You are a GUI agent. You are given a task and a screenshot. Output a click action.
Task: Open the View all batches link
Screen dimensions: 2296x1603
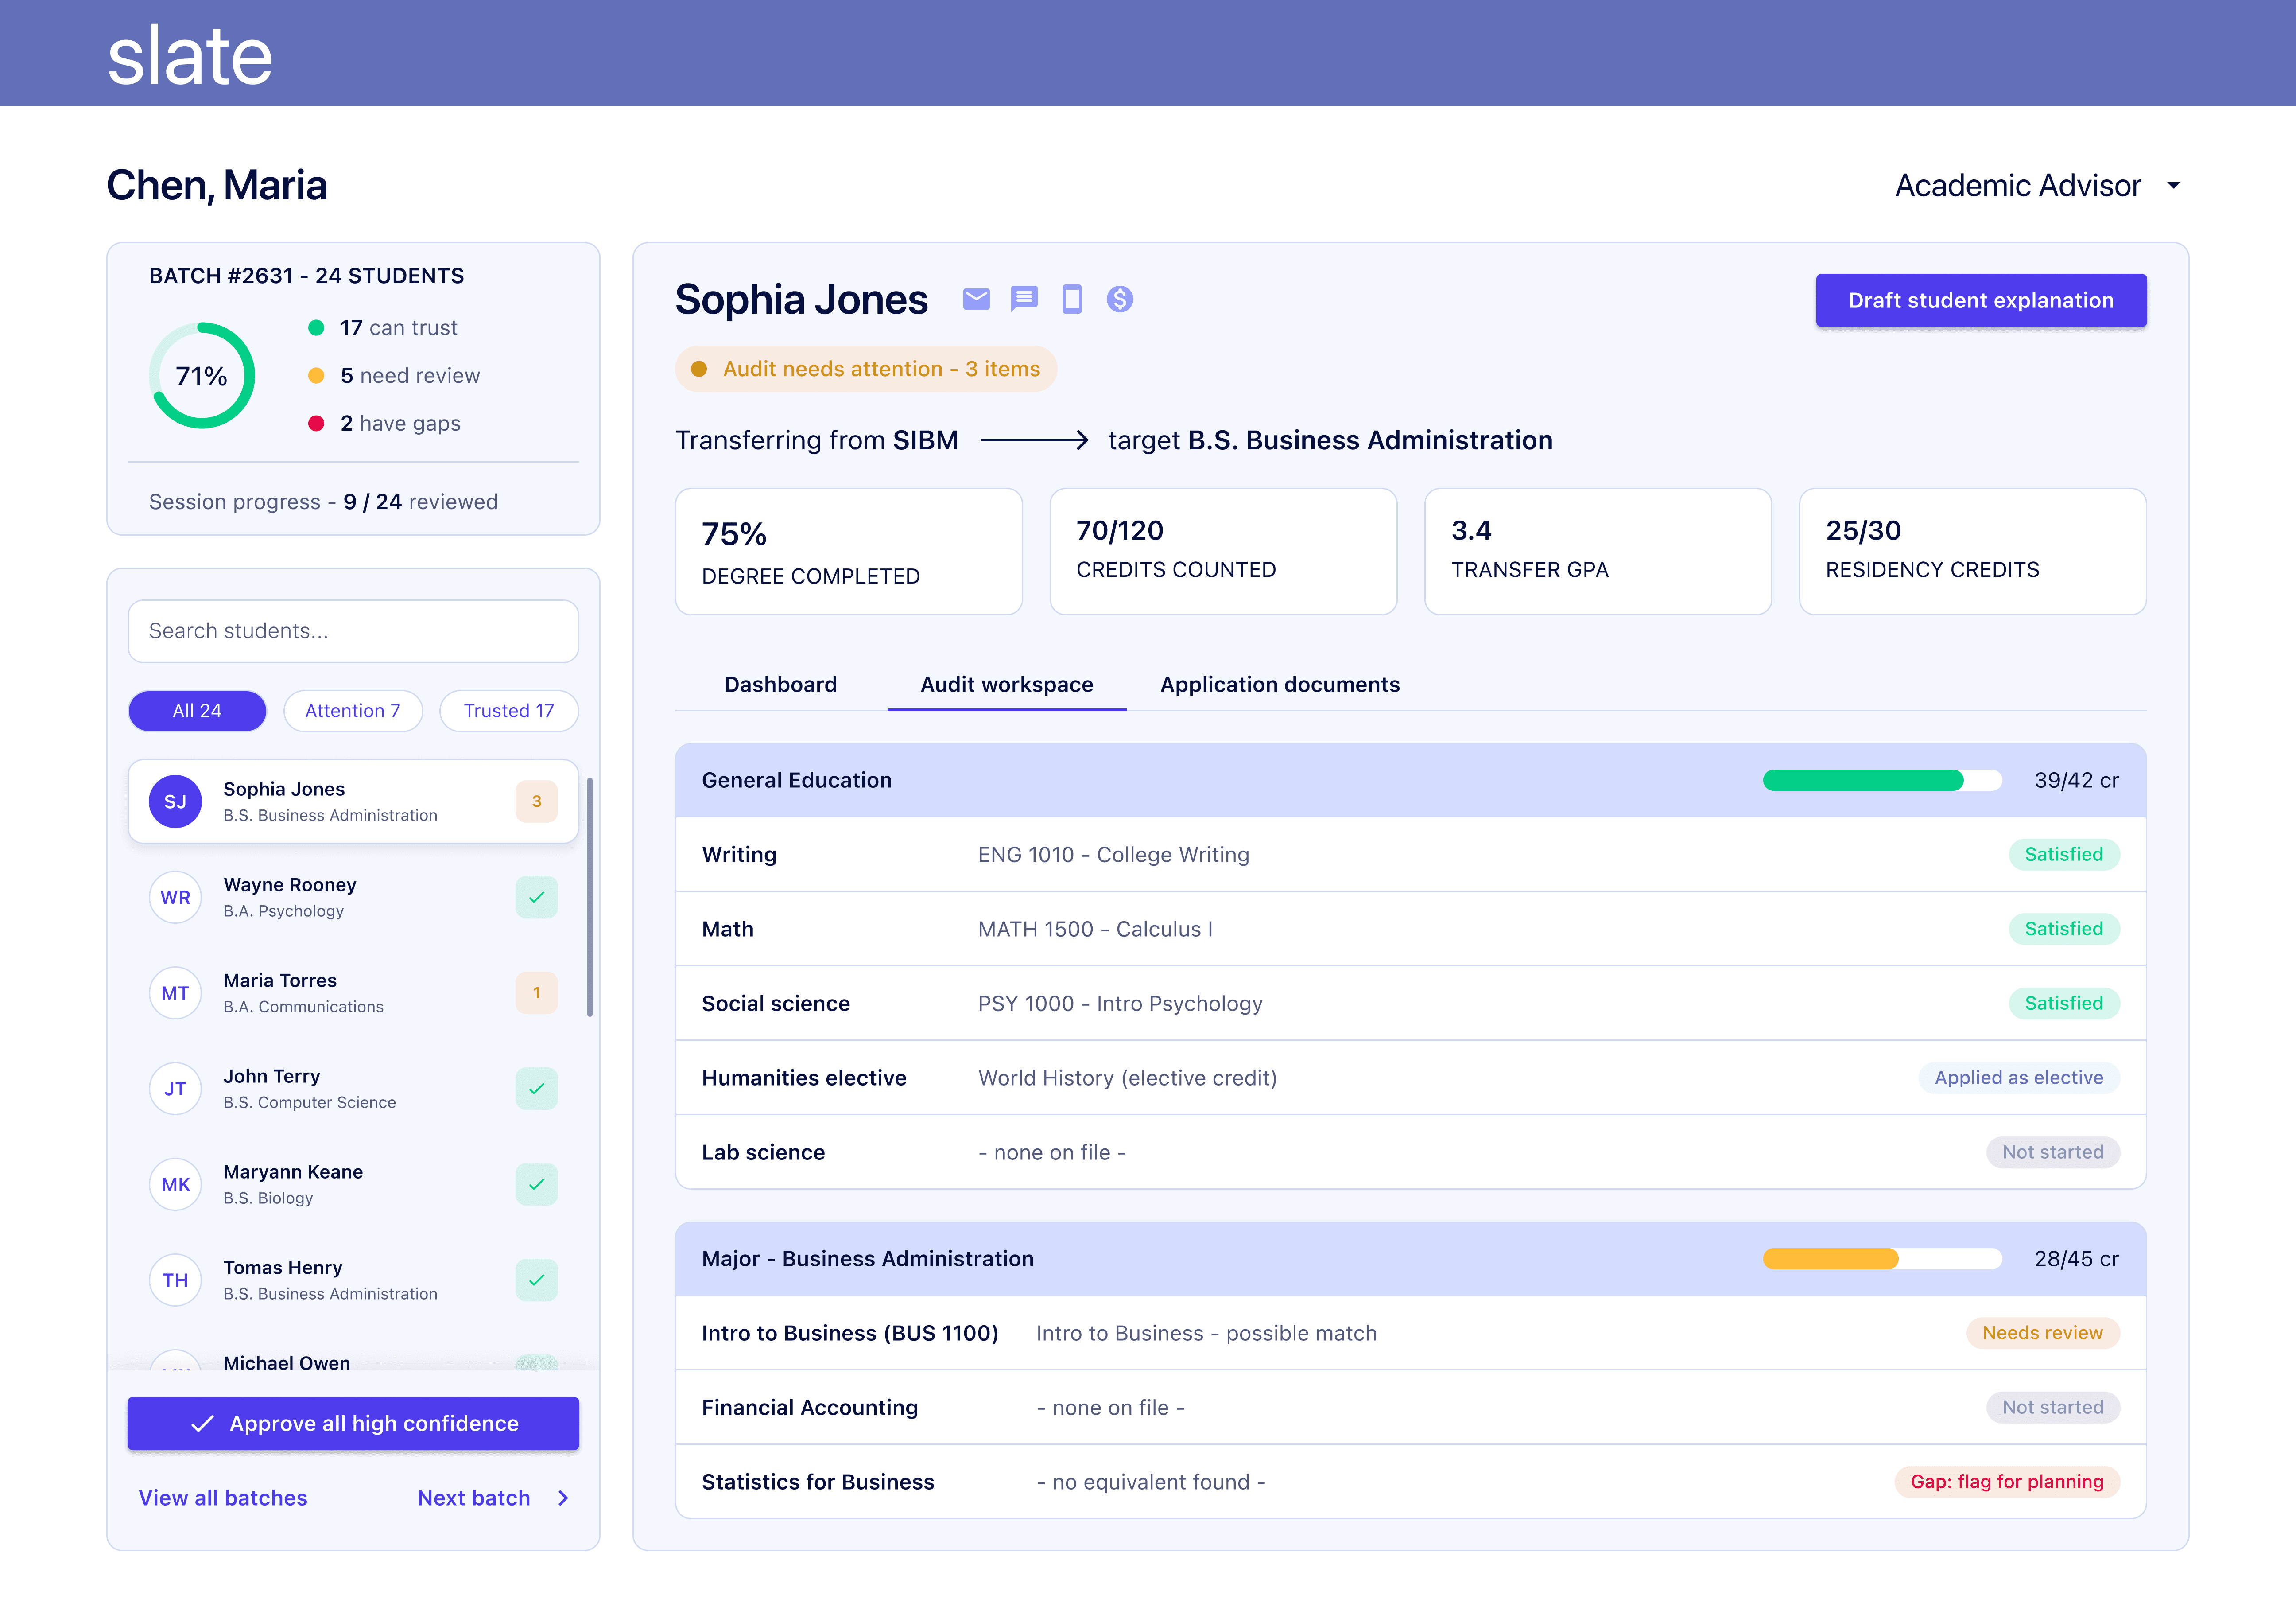click(x=223, y=1498)
